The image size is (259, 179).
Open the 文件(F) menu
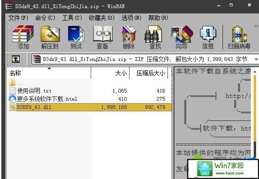point(18,18)
